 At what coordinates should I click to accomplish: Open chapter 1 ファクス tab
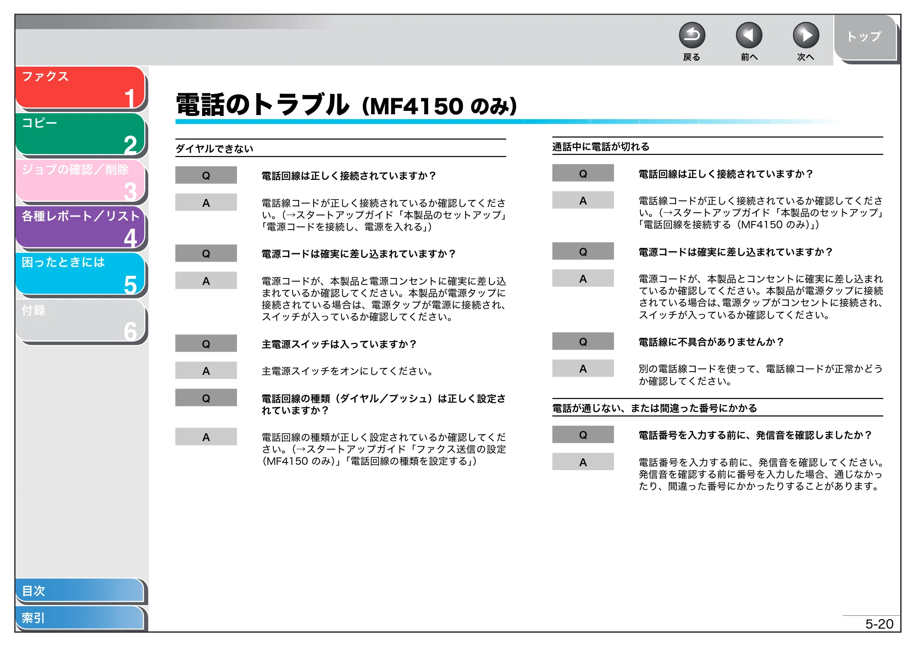coord(80,88)
